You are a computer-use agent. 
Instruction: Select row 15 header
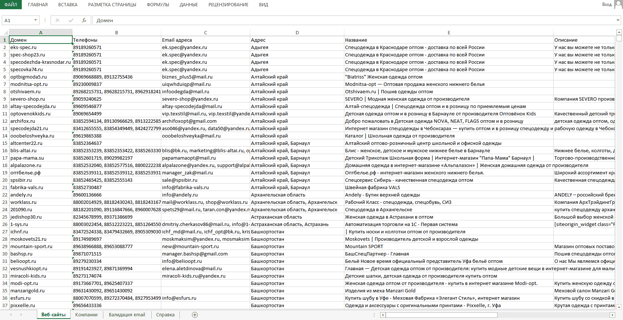[5, 143]
